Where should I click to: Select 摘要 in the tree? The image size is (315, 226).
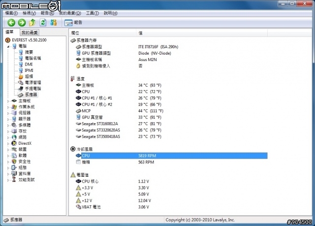point(29,52)
